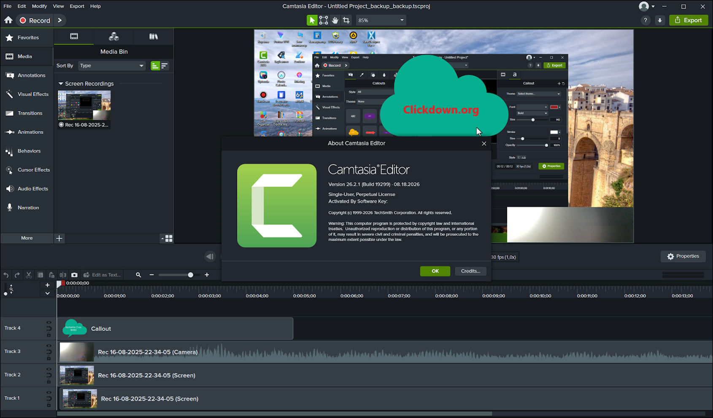Open the Cursor Effects panel
713x418 pixels.
pyautogui.click(x=27, y=170)
